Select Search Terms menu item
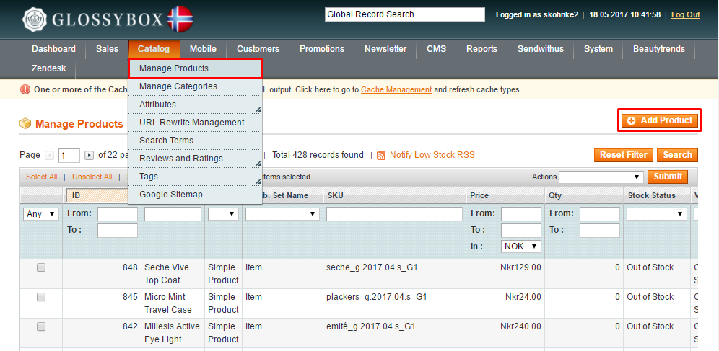The image size is (719, 351). click(x=195, y=141)
